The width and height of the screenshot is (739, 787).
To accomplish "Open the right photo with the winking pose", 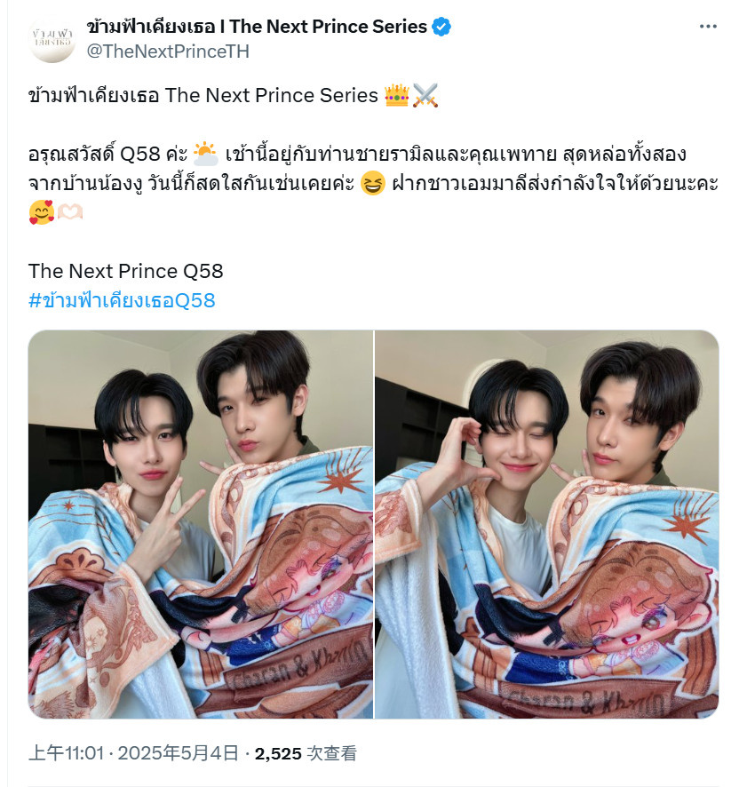I will [x=547, y=524].
